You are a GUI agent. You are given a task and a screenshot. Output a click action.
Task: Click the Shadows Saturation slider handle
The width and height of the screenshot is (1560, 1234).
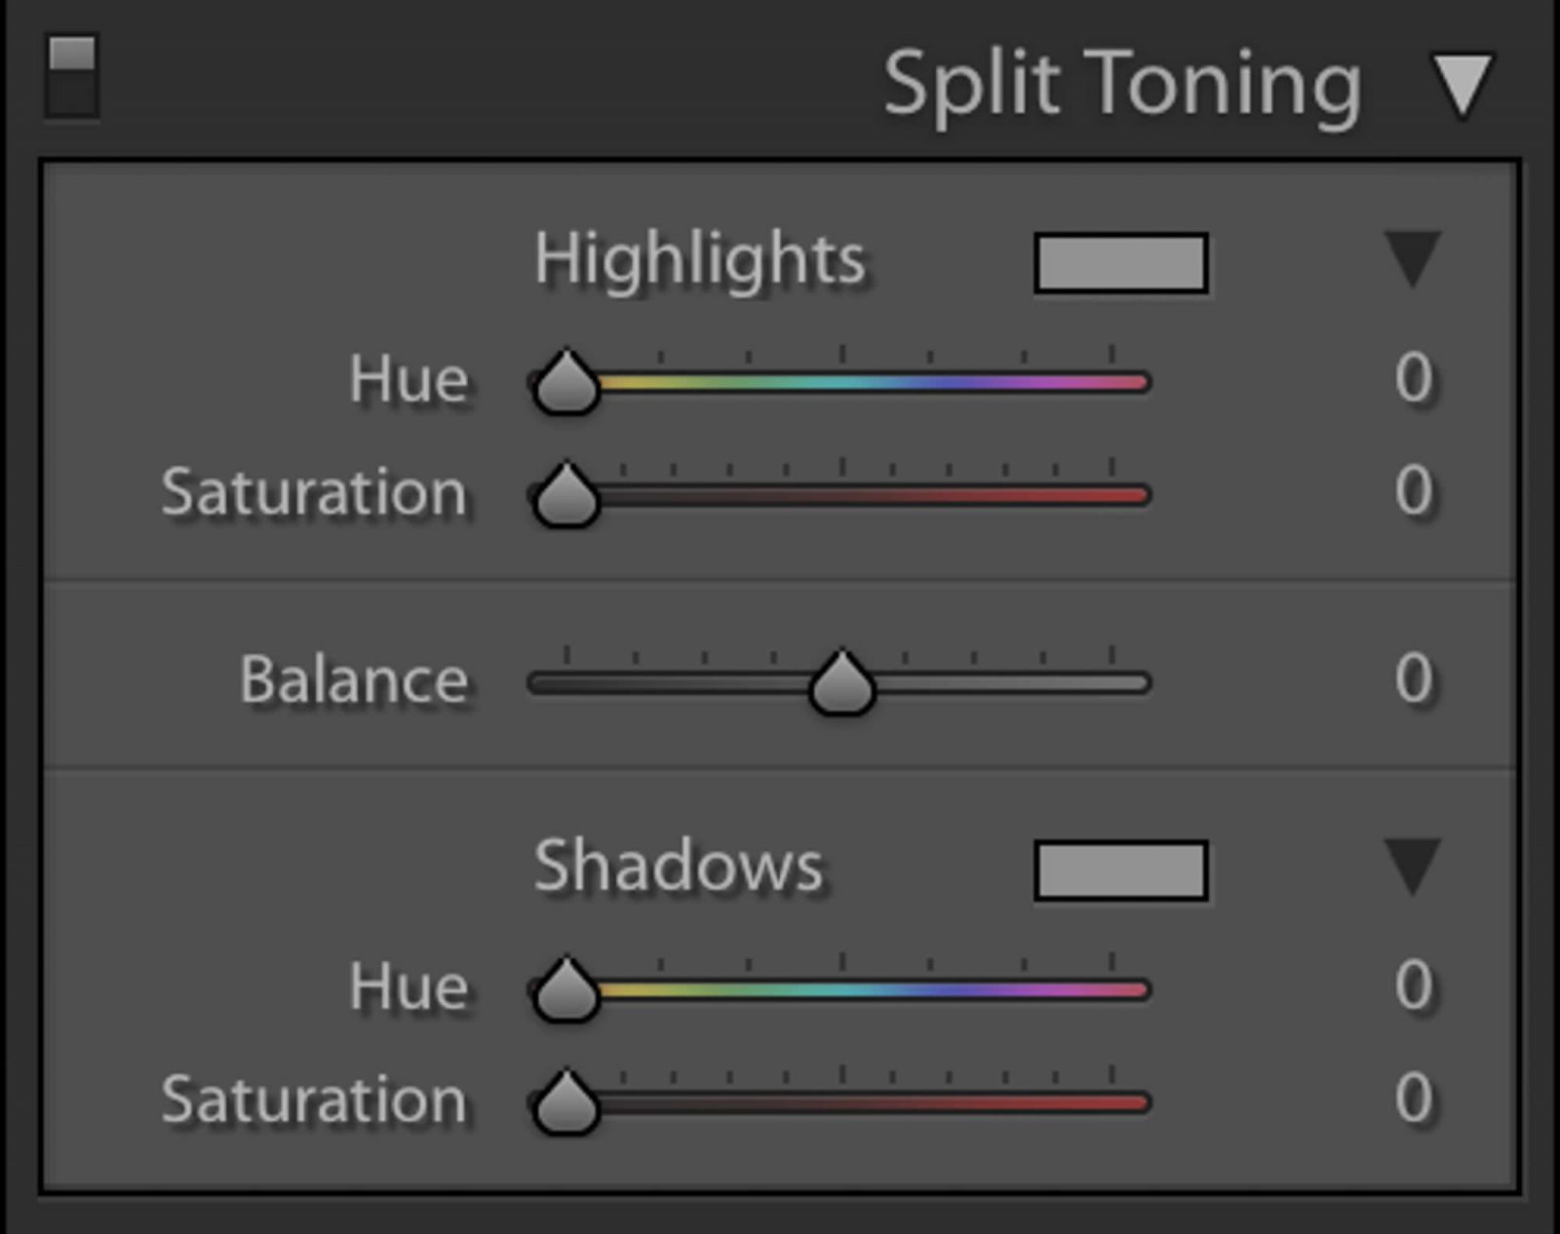coord(565,1103)
